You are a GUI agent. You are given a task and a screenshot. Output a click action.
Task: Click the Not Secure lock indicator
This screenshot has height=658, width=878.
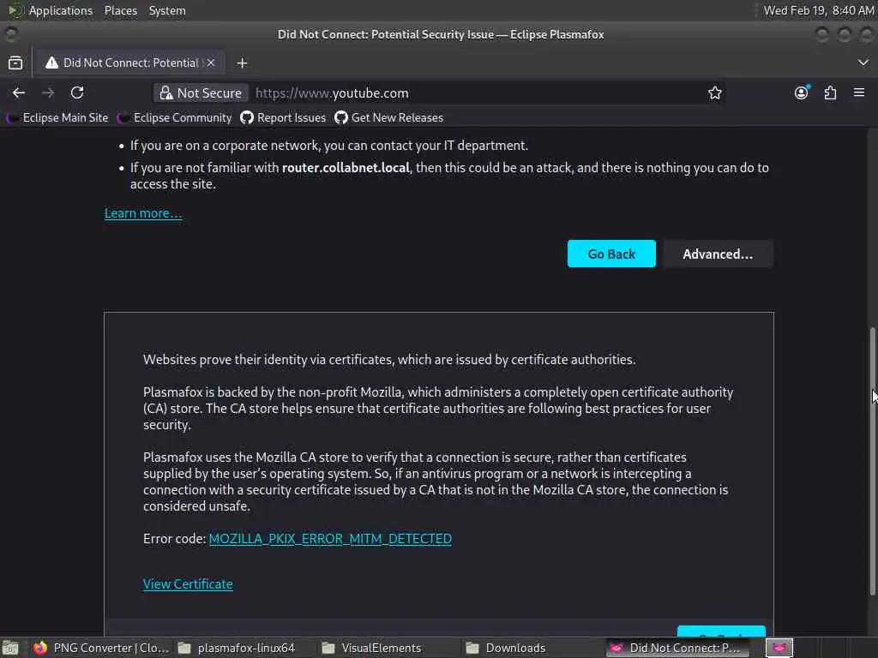tap(201, 93)
